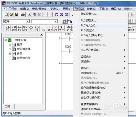Collapse the 工程未设置 tree root
This screenshot has width=136, height=117.
pos(6,40)
